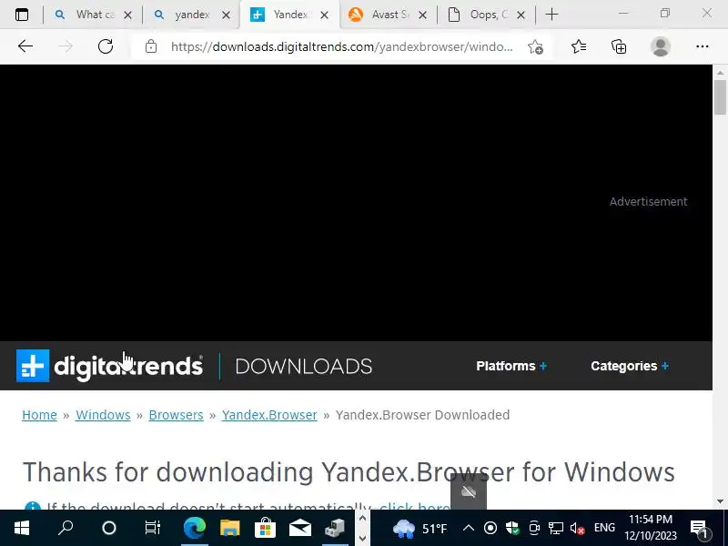
Task: Click the scrollbar up arrow
Action: coord(720,73)
